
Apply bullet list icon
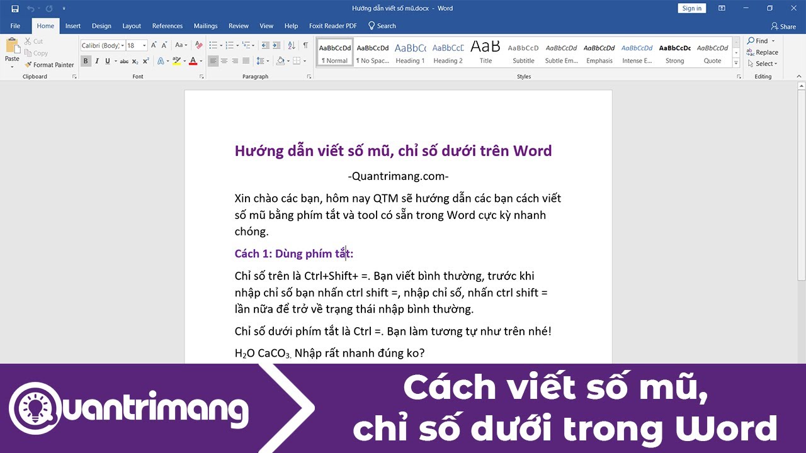coord(213,45)
